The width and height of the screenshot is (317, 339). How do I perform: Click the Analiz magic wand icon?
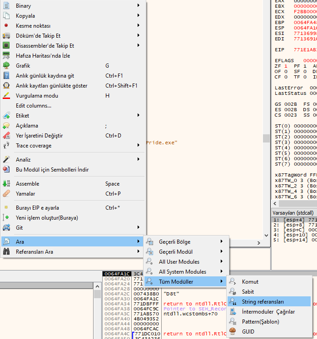point(6,159)
